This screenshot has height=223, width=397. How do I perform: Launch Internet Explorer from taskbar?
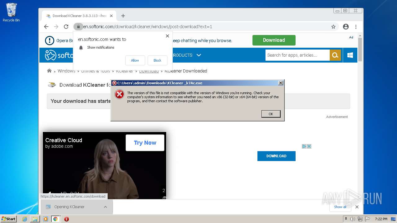click(25, 219)
